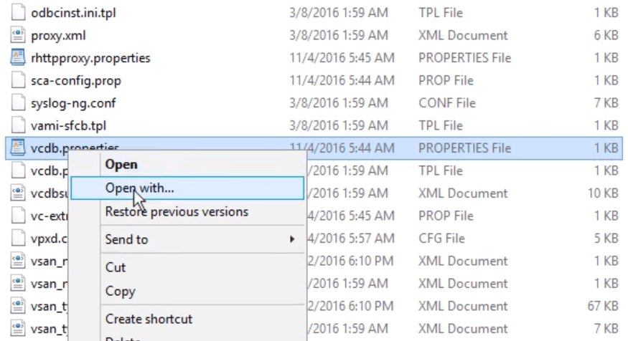This screenshot has width=628, height=341.
Task: Click the rhttpproxy.properties file icon
Action: pos(18,58)
